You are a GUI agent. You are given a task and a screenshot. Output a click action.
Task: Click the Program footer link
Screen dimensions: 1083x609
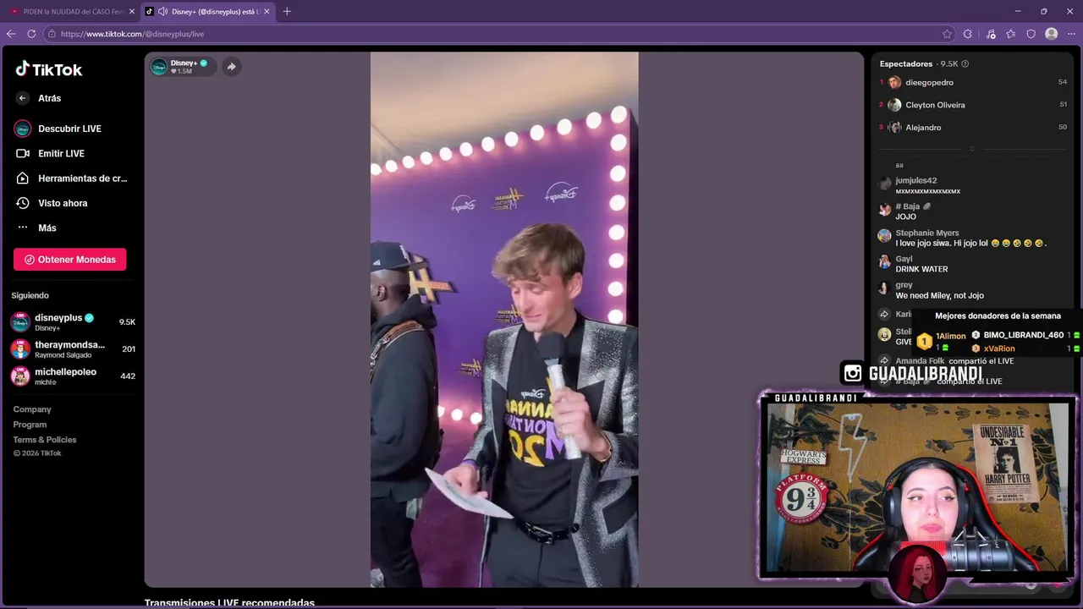[x=30, y=425]
